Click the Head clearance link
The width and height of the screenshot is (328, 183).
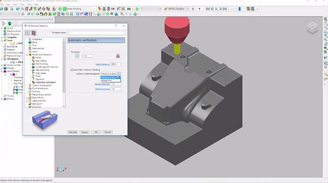click(103, 64)
